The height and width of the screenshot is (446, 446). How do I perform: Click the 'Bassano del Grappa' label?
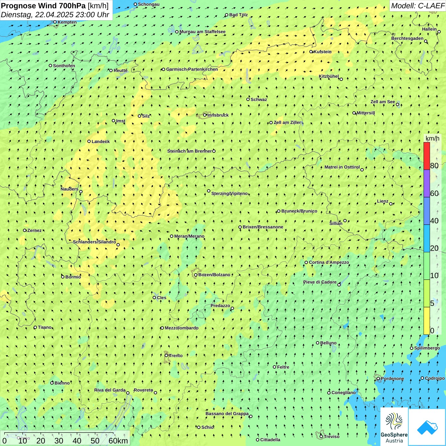pyautogui.click(x=227, y=414)
